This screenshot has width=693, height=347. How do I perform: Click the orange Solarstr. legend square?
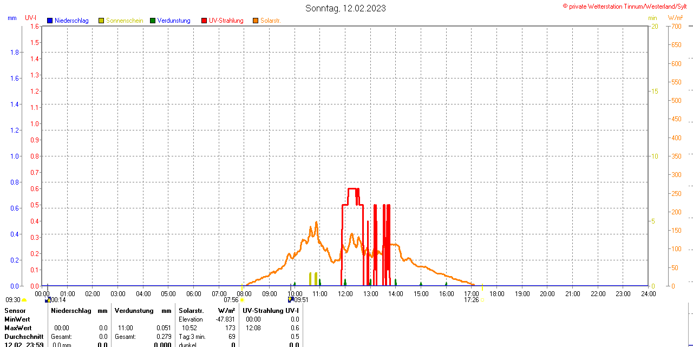256,21
